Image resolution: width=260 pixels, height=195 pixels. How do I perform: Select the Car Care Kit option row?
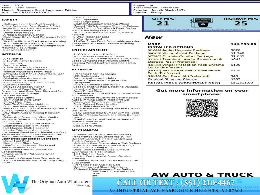pos(202,76)
